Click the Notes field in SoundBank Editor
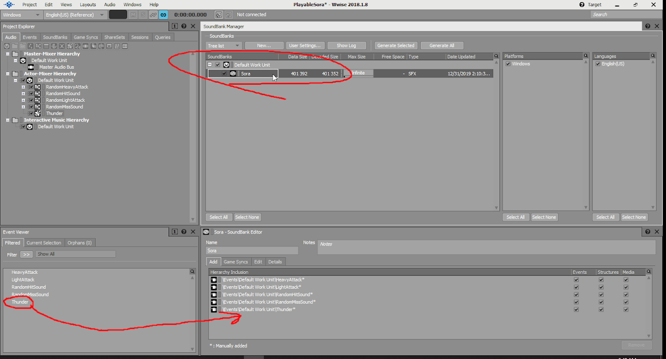The width and height of the screenshot is (666, 359). click(x=486, y=247)
